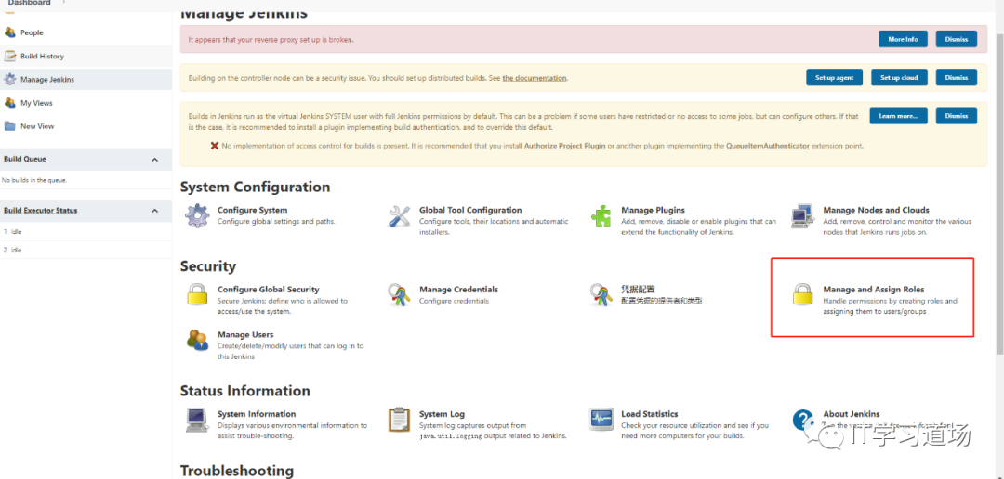Click the Learn more... button
Image resolution: width=1004 pixels, height=479 pixels.
coord(898,116)
